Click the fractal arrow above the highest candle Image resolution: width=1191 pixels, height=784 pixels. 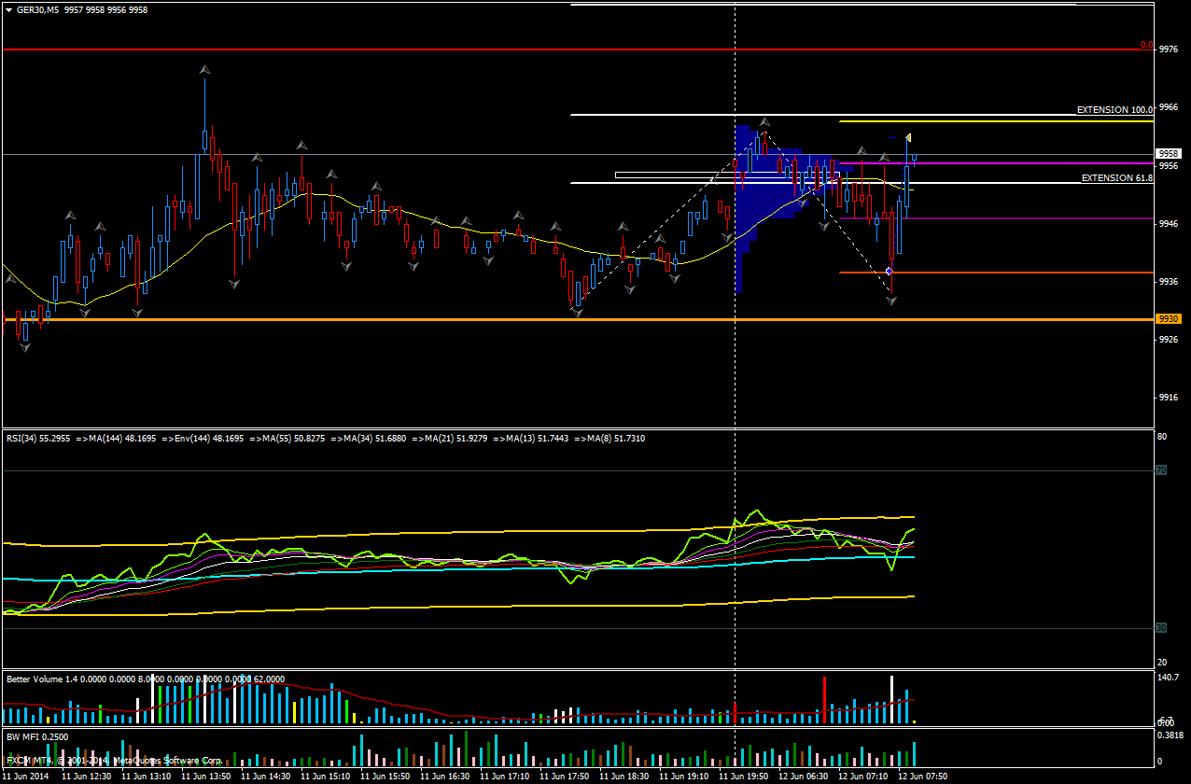(204, 69)
